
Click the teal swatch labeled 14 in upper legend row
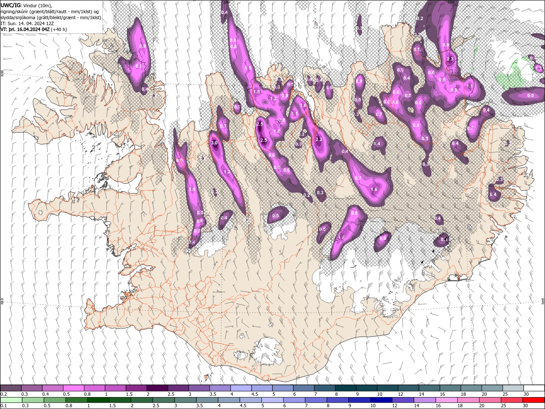tap(429, 388)
